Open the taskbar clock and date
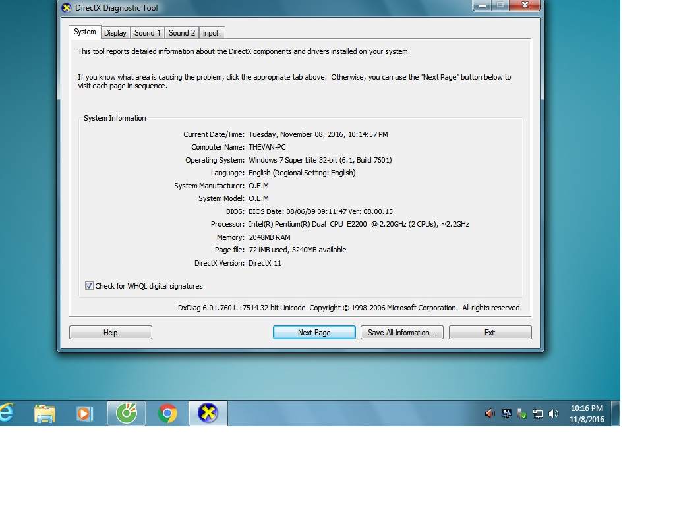Image resolution: width=675 pixels, height=506 pixels. [587, 414]
